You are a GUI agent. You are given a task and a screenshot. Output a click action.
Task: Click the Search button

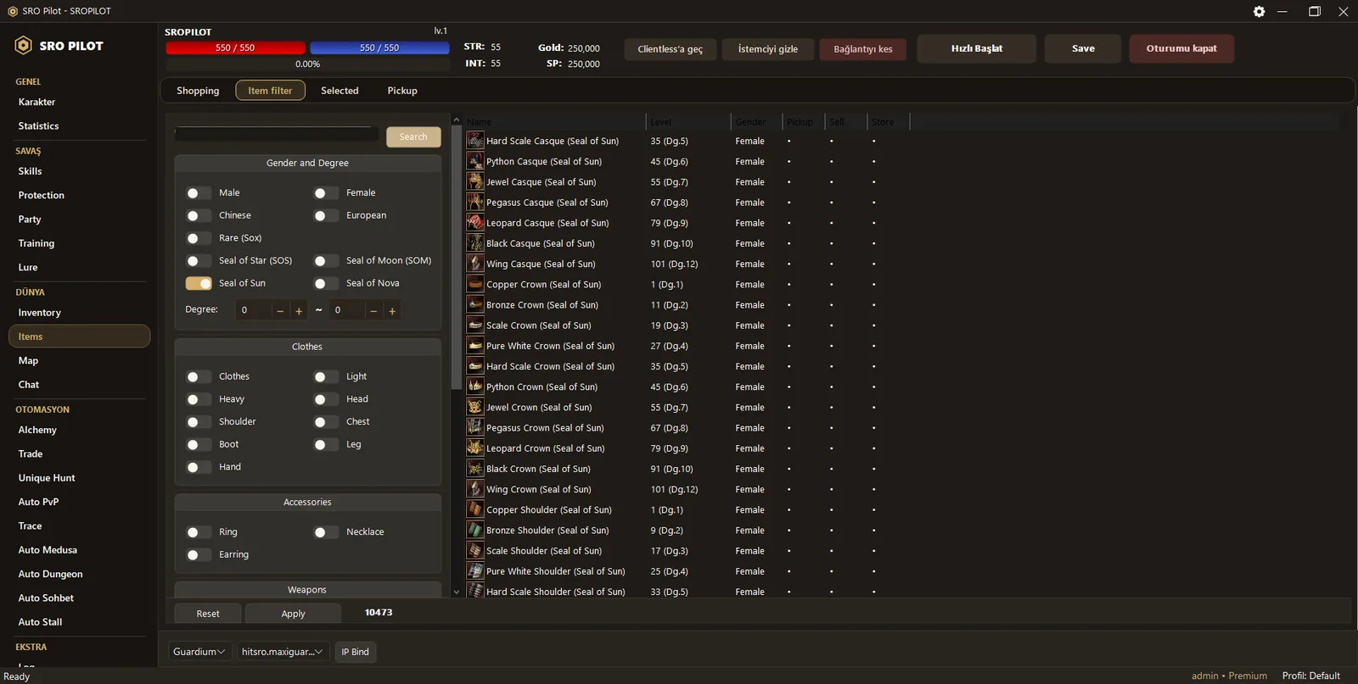pos(413,136)
